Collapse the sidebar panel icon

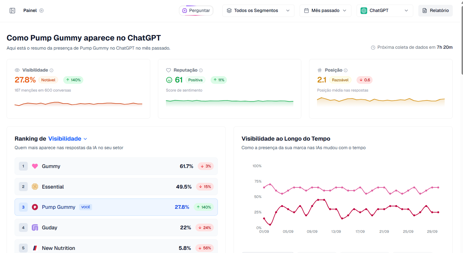[x=12, y=11]
